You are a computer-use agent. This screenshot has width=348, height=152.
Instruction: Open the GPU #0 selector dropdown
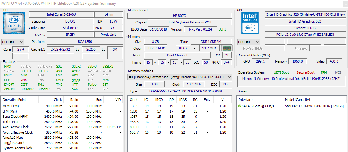(x=249, y=42)
